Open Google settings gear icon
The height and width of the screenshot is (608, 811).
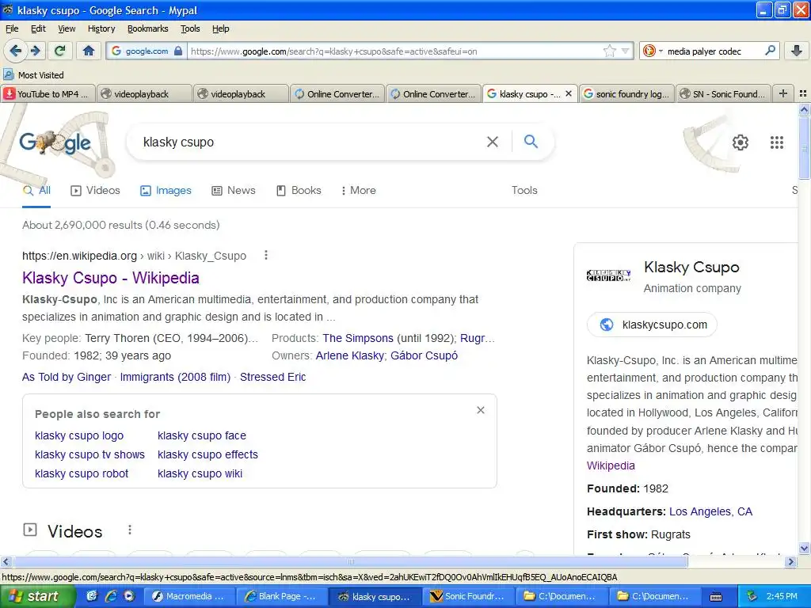[x=741, y=142]
